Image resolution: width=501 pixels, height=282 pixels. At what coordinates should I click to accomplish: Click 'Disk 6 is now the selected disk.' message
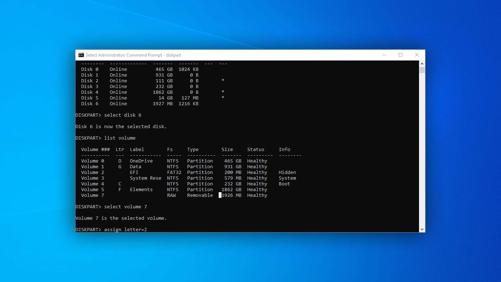coord(121,127)
